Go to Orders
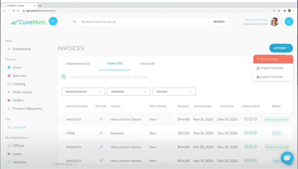Screen dimensions: 298x169 (x=18, y=100)
